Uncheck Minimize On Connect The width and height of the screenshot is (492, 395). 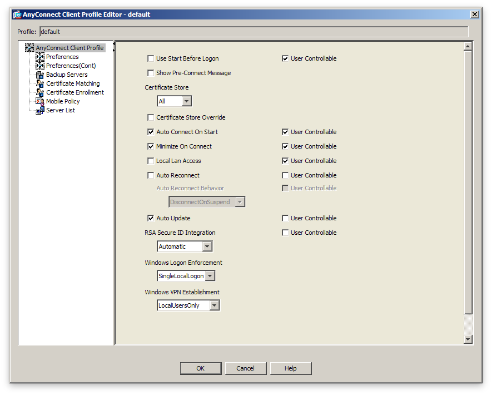tap(151, 146)
